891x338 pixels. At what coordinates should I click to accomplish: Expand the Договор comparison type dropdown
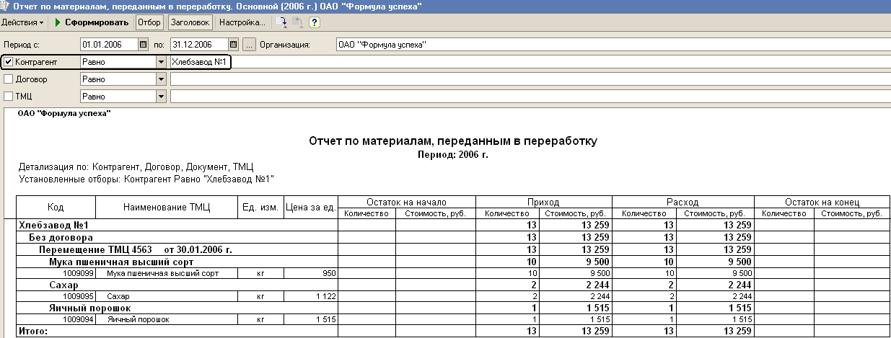pos(161,79)
